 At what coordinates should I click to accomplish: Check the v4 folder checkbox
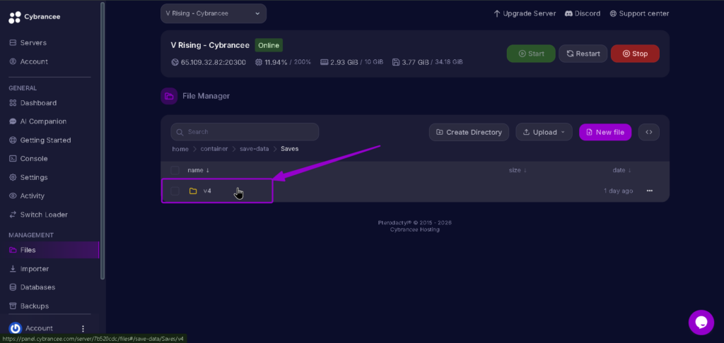[175, 191]
